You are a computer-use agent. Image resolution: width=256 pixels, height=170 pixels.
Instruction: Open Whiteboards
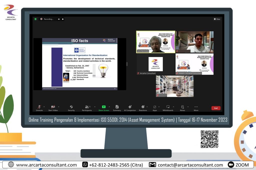pyautogui.click(x=168, y=107)
